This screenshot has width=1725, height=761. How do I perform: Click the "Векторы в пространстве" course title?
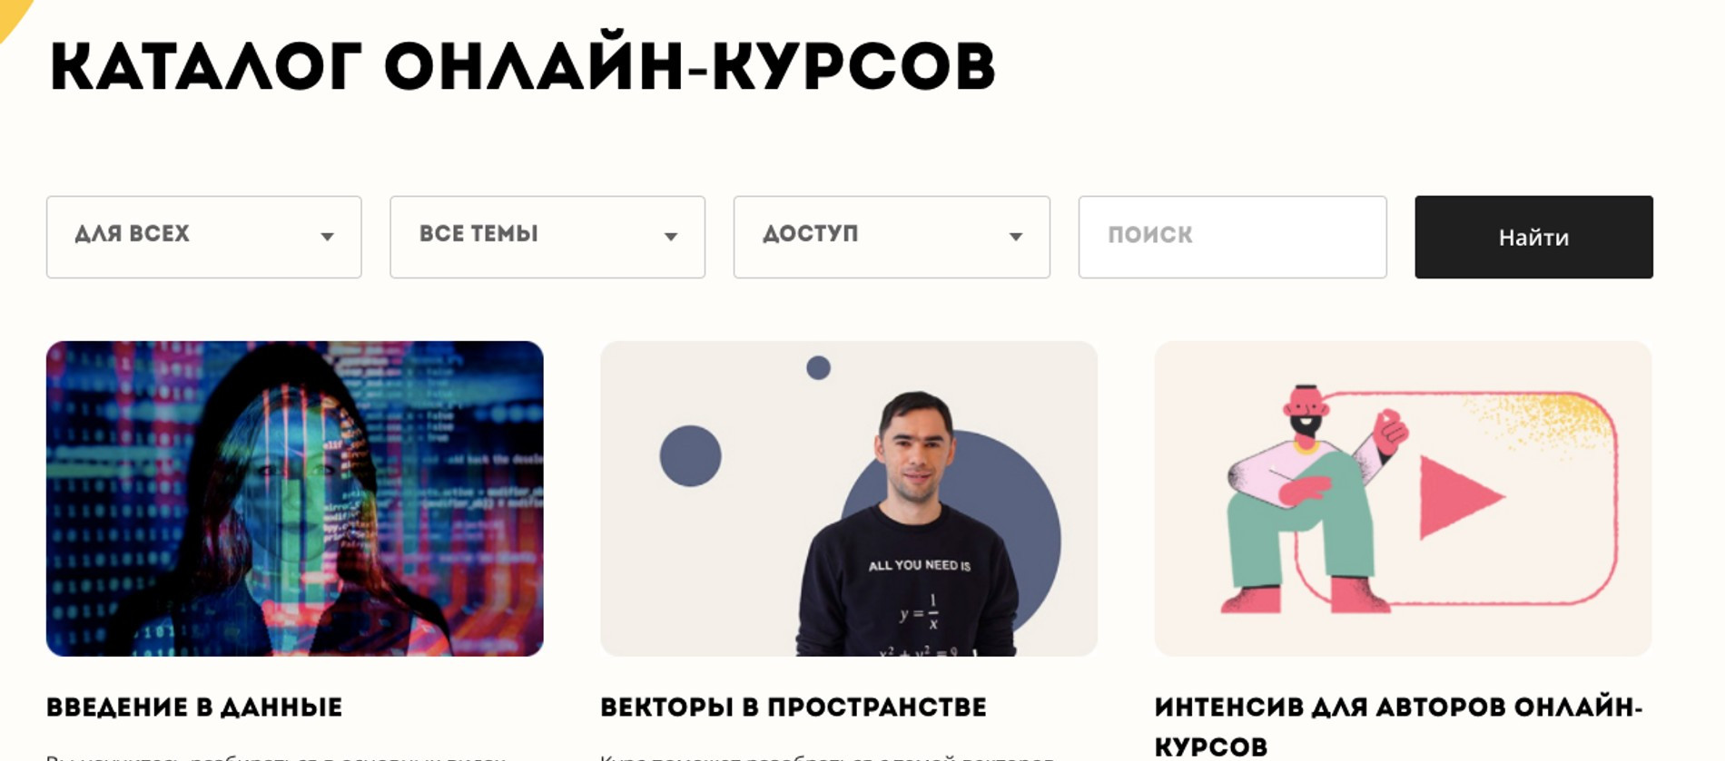[793, 707]
